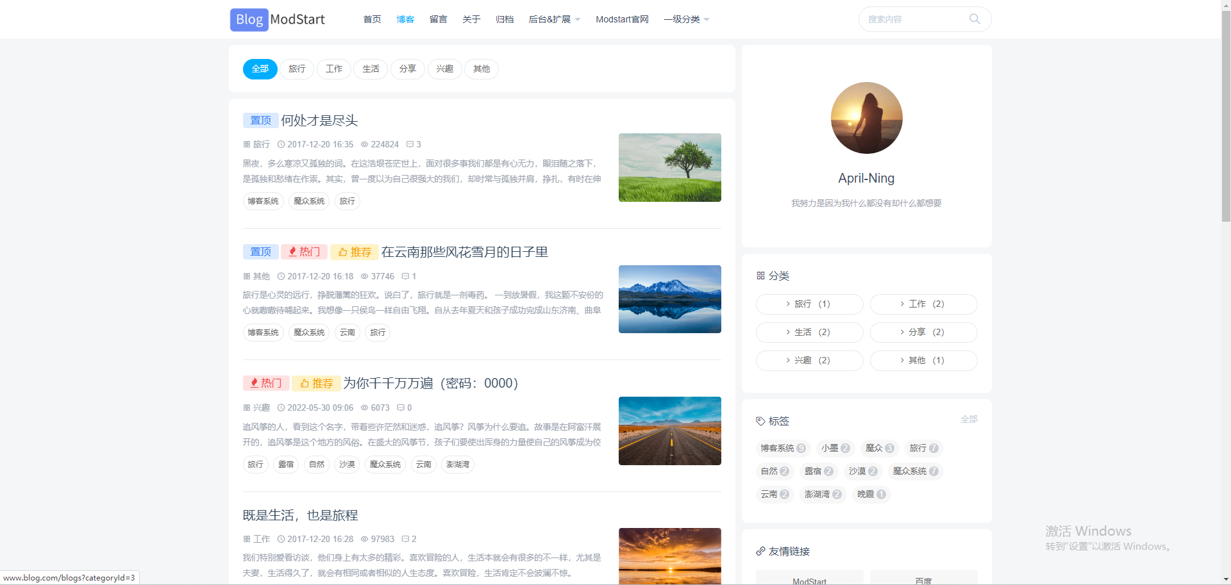
Task: Click 魔众系统 tag under 何处才是尽头
Action: pos(309,201)
